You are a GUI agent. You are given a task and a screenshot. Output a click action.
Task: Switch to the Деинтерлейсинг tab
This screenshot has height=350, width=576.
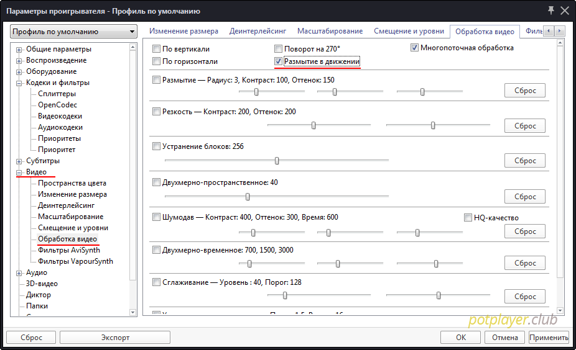(258, 31)
